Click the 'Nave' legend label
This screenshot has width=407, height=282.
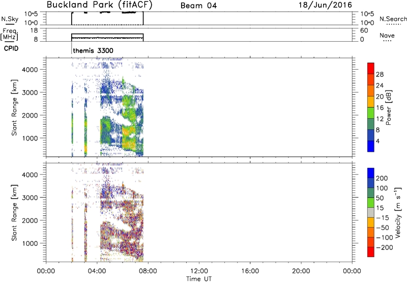[387, 36]
